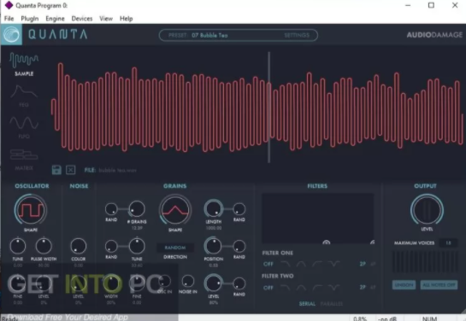Open the Engine menu
Image resolution: width=466 pixels, height=321 pixels.
coord(55,19)
